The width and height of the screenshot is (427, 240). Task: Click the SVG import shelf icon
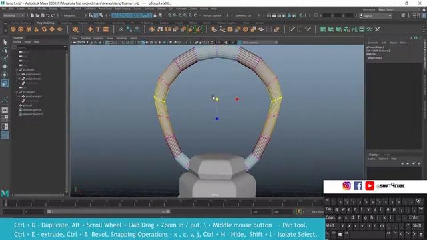pyautogui.click(x=106, y=29)
